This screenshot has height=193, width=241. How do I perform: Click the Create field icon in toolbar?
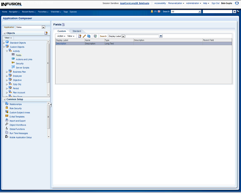coord(79,36)
